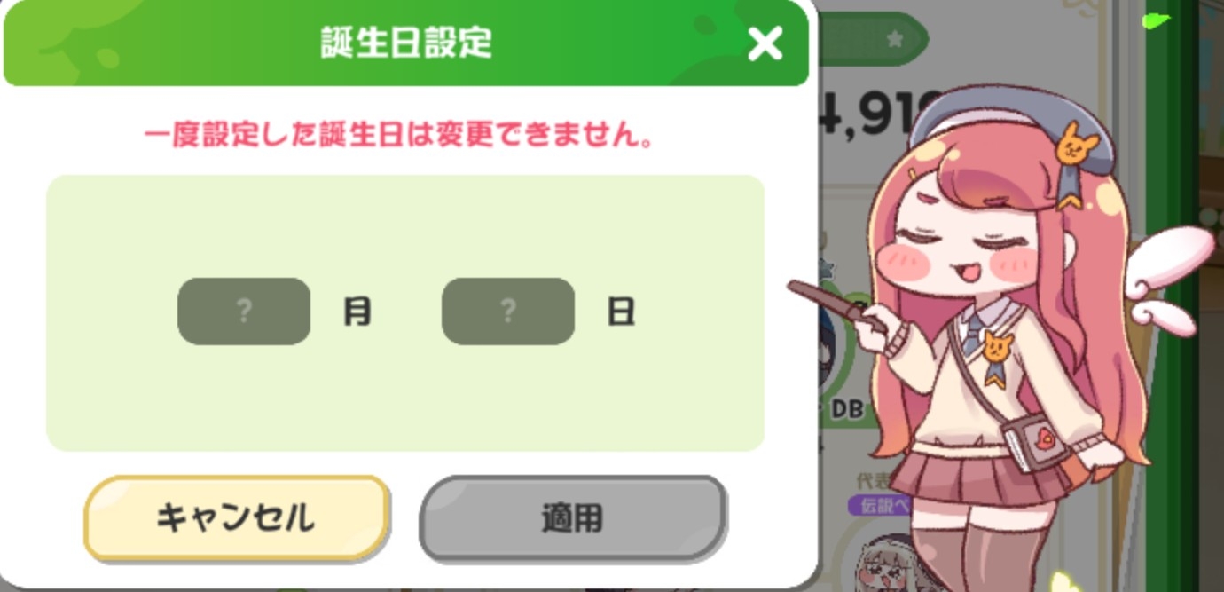Select the month field before 月
Screen dimensions: 1224x592
click(244, 311)
